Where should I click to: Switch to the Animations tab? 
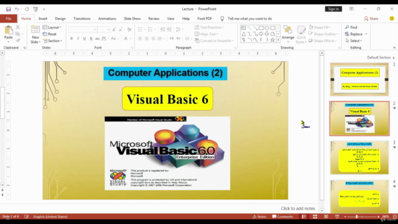pyautogui.click(x=107, y=19)
